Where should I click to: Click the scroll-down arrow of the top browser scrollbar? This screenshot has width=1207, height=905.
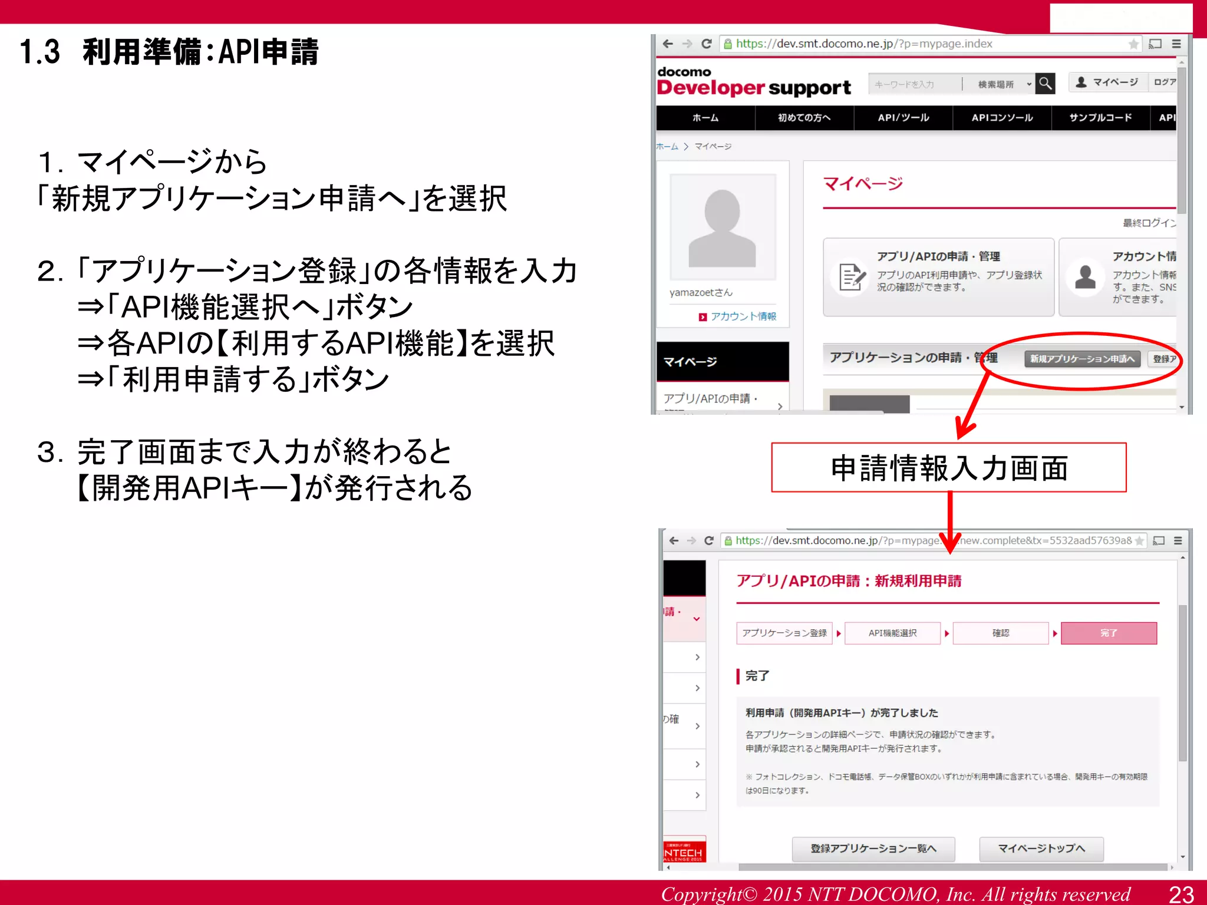pos(1182,407)
